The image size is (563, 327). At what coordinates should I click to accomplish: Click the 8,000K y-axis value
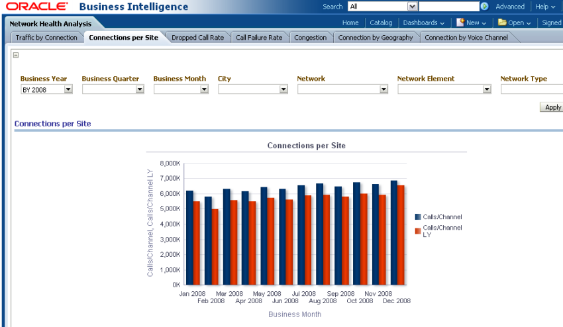pyautogui.click(x=170, y=163)
